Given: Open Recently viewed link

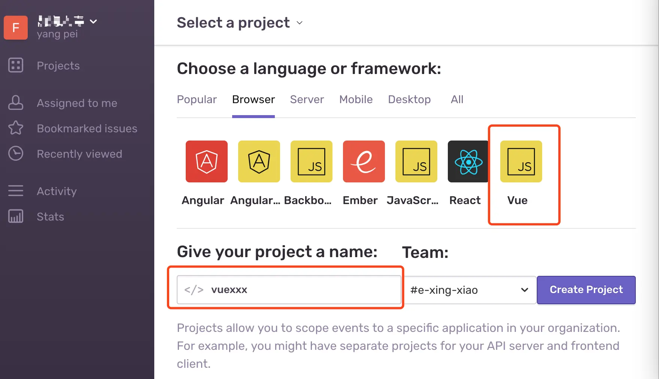Looking at the screenshot, I should click(79, 154).
